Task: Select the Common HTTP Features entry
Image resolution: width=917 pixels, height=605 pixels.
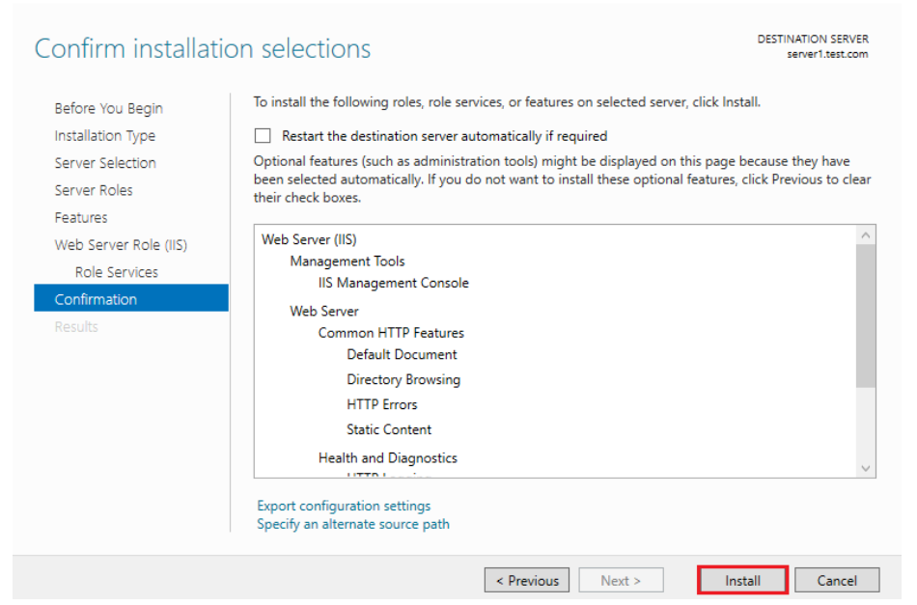Action: 391,333
